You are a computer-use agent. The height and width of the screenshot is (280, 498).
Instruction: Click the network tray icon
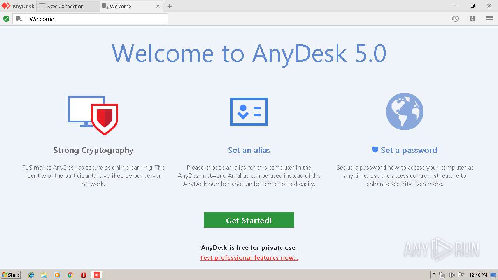tap(442, 275)
